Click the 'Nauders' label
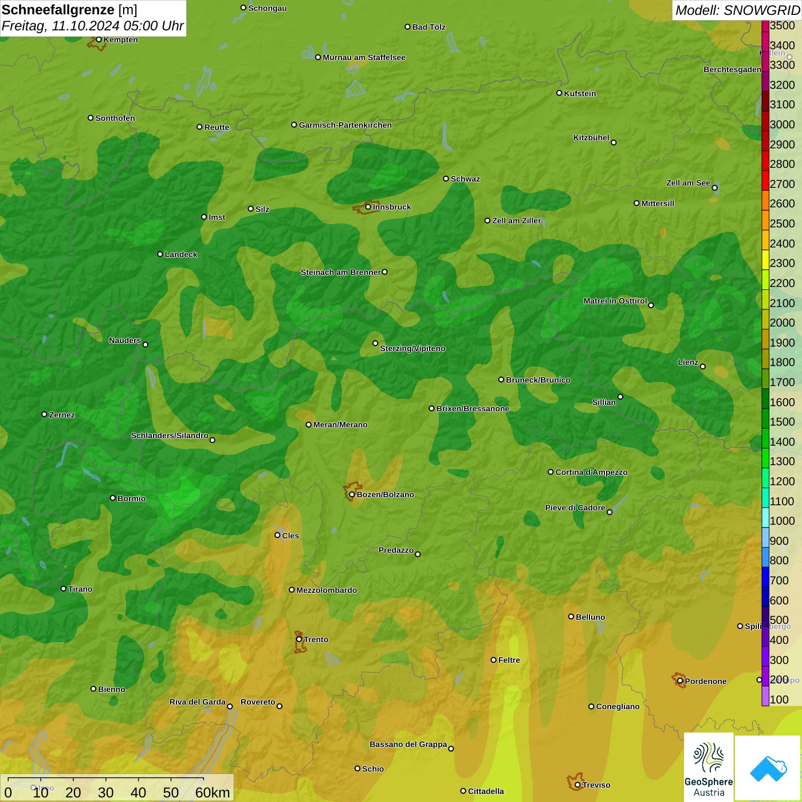Viewport: 802px width, 802px height. [125, 340]
